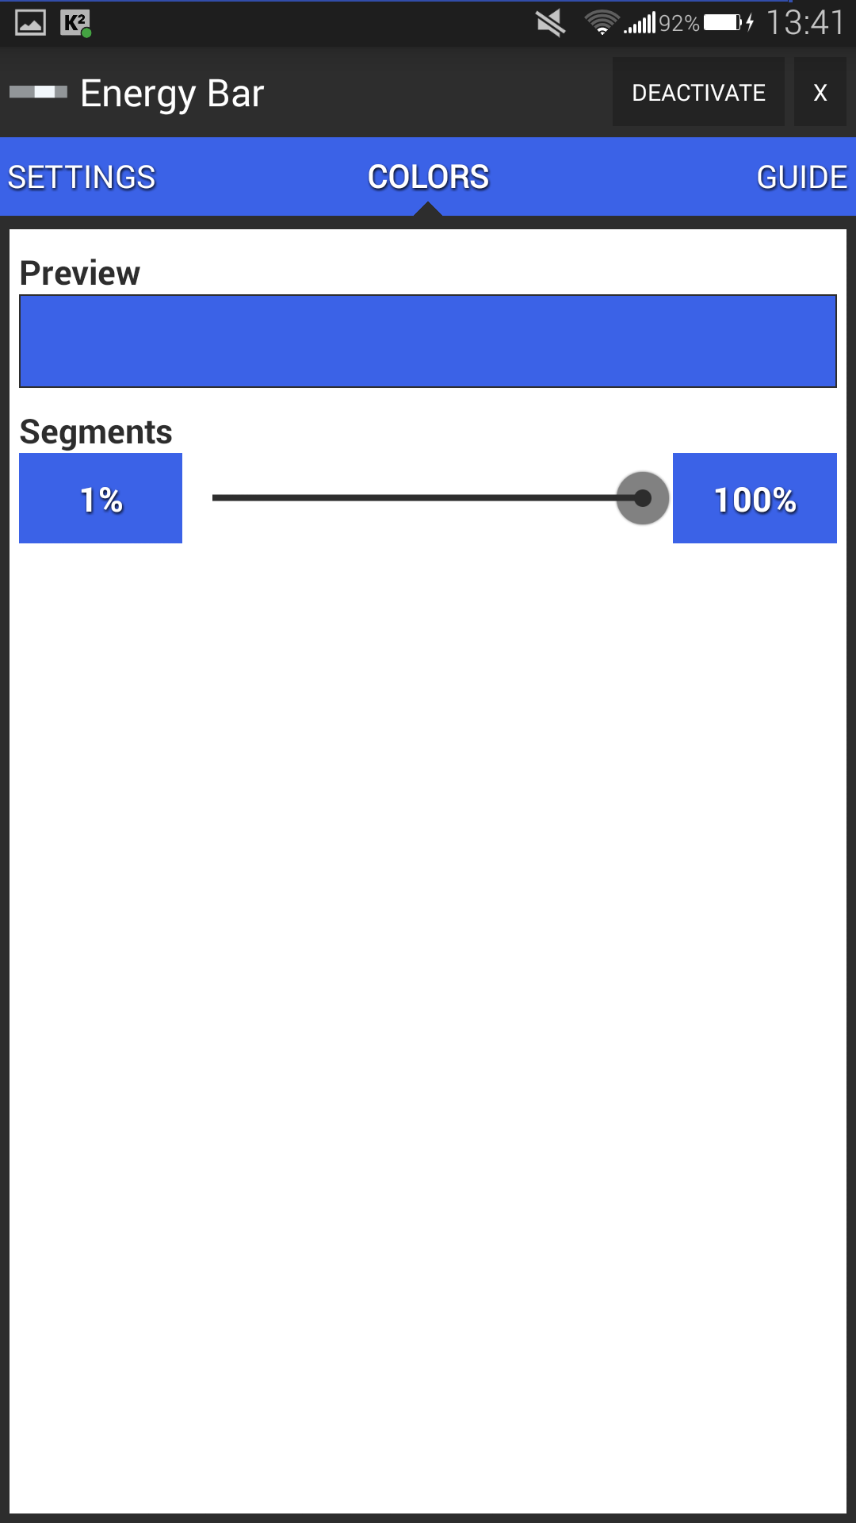
Task: Tap the Wi-Fi signal status icon
Action: click(602, 23)
